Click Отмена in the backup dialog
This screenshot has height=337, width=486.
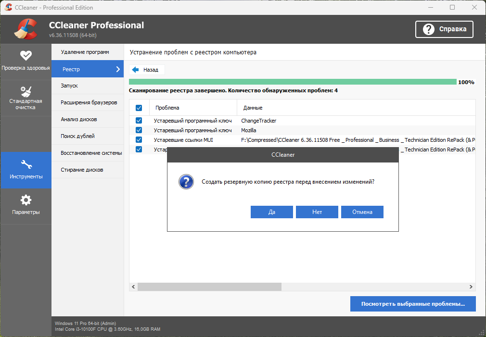pos(362,212)
